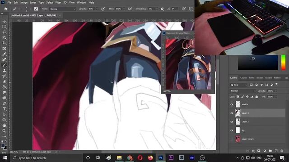Create a new layer
This screenshot has height=162, width=289.
click(x=276, y=151)
